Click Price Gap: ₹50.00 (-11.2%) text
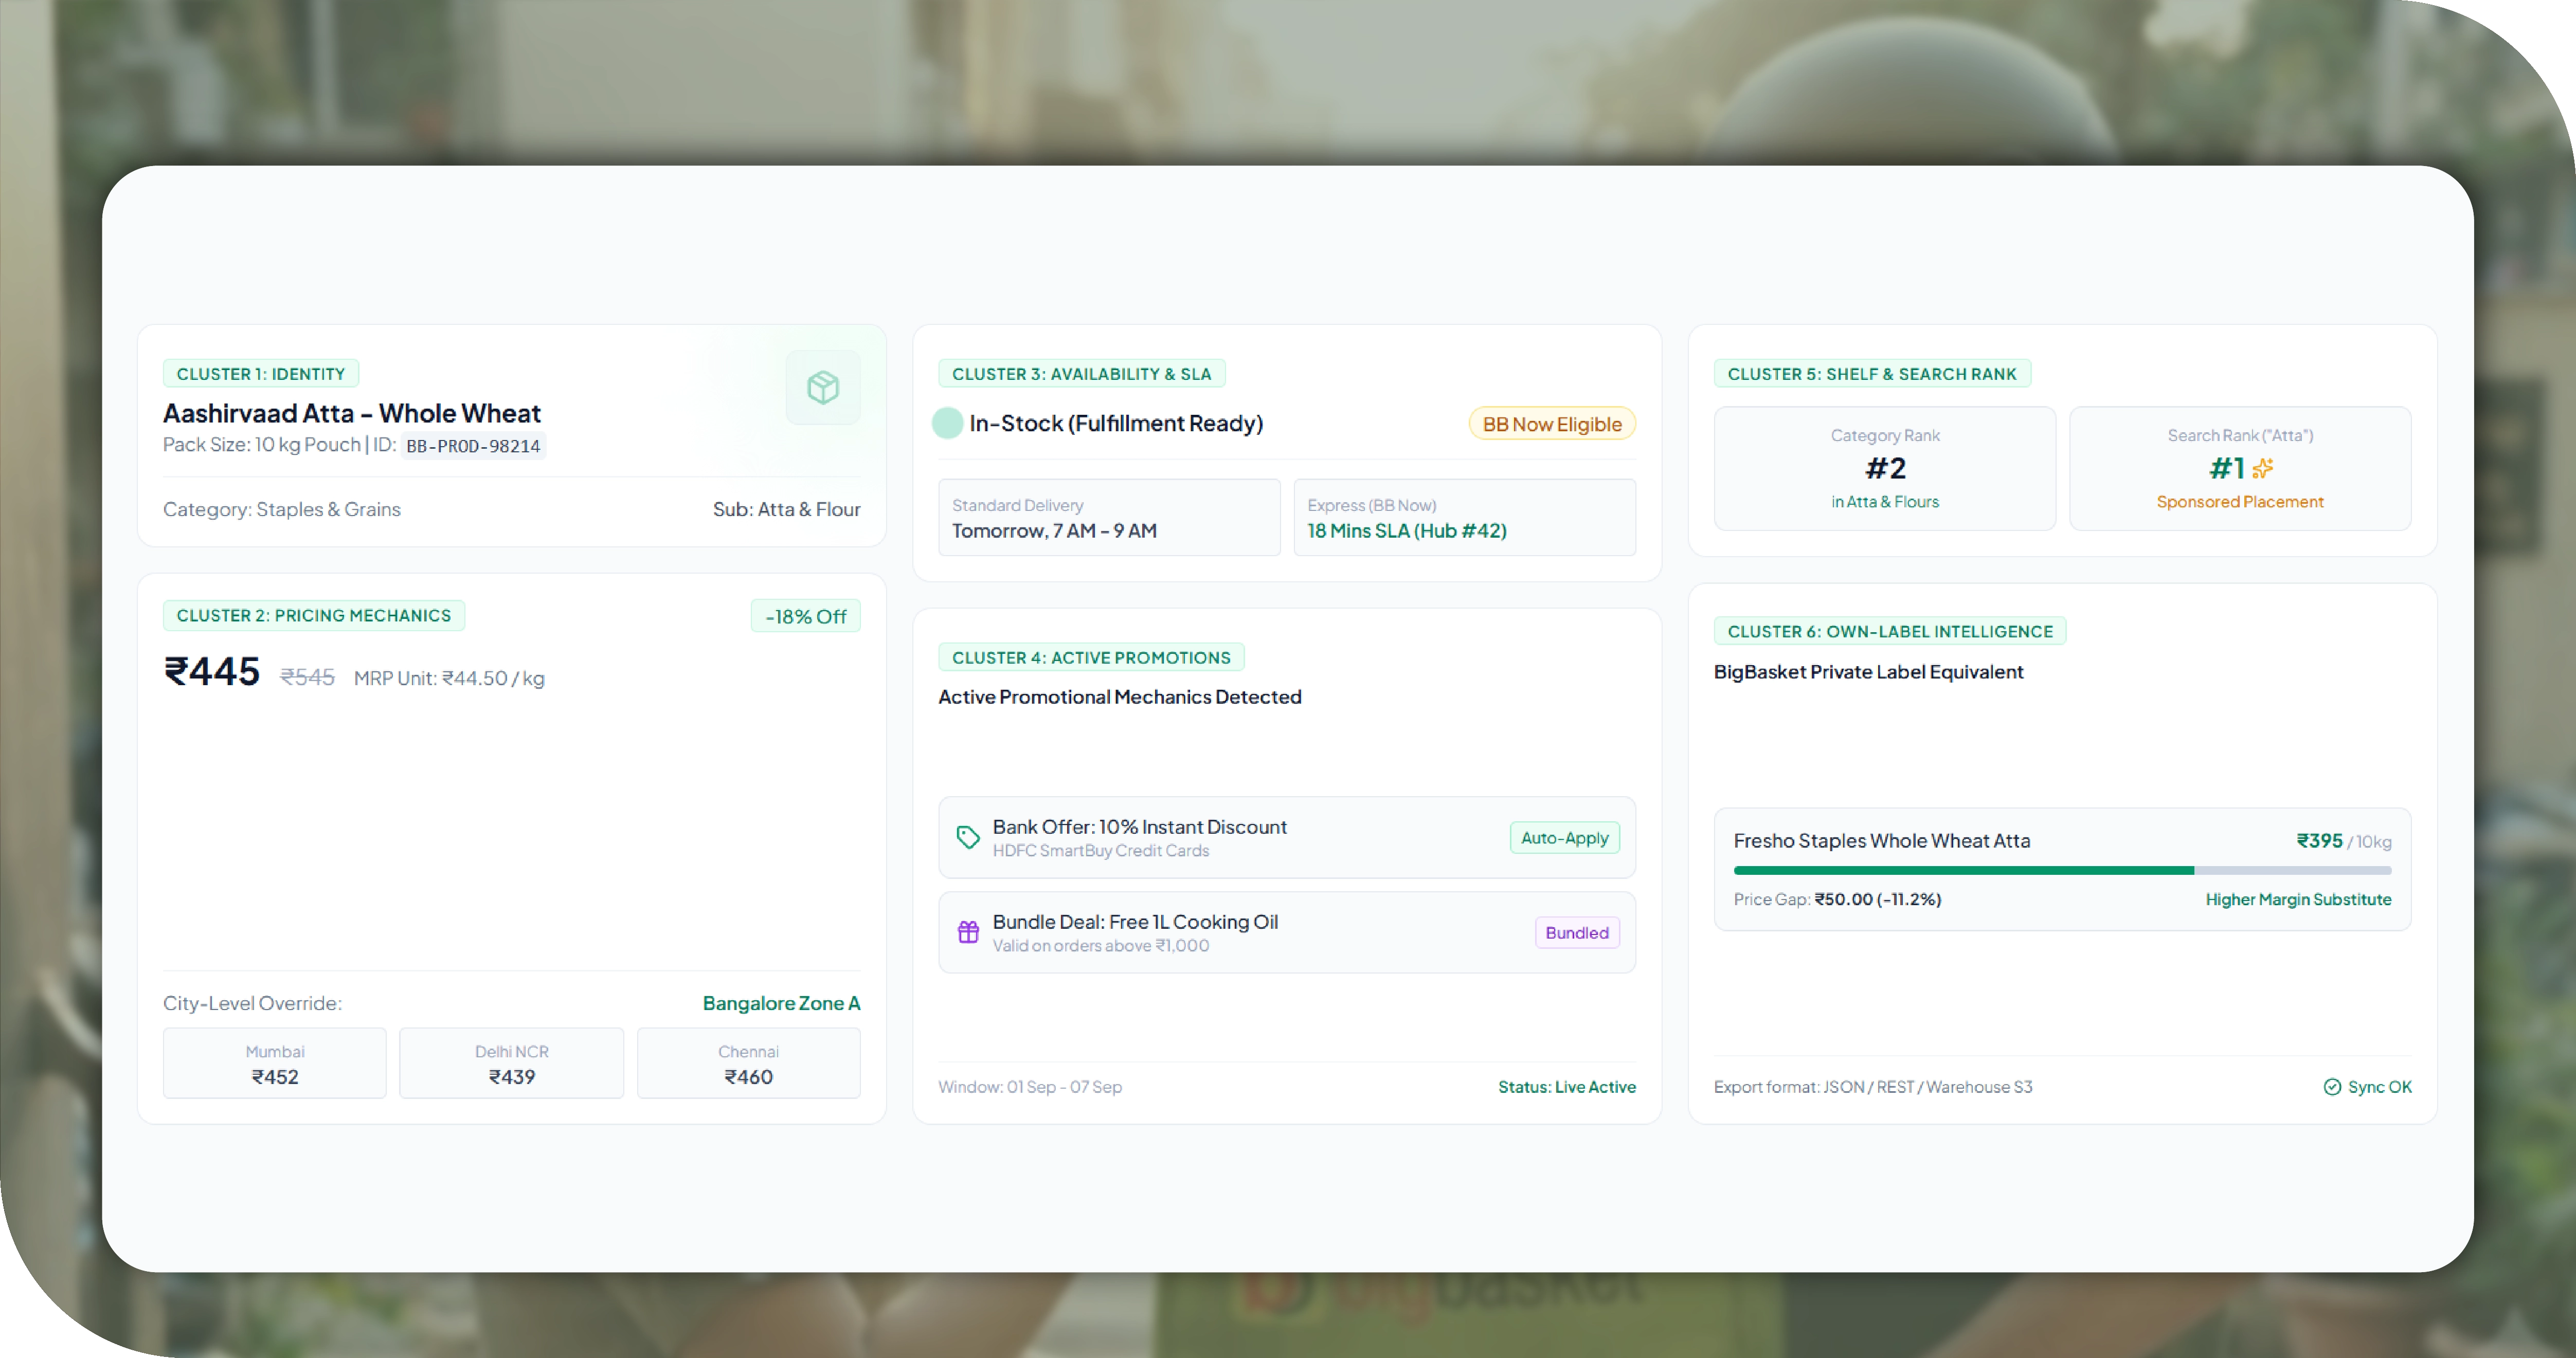 (1837, 900)
